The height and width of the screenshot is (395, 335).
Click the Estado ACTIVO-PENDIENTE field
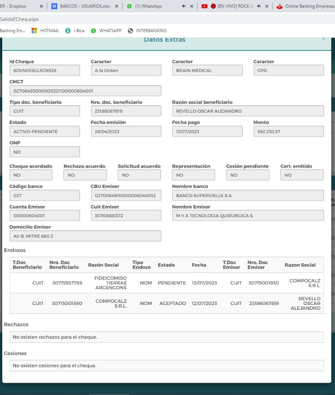tap(45, 131)
